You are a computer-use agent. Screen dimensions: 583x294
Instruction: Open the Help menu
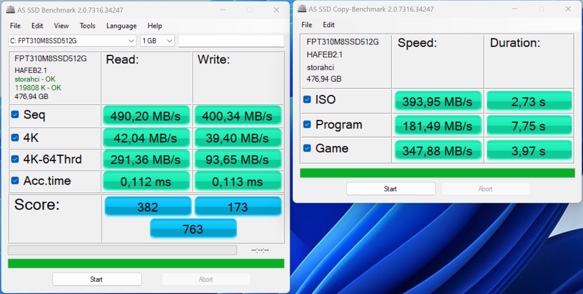[155, 26]
